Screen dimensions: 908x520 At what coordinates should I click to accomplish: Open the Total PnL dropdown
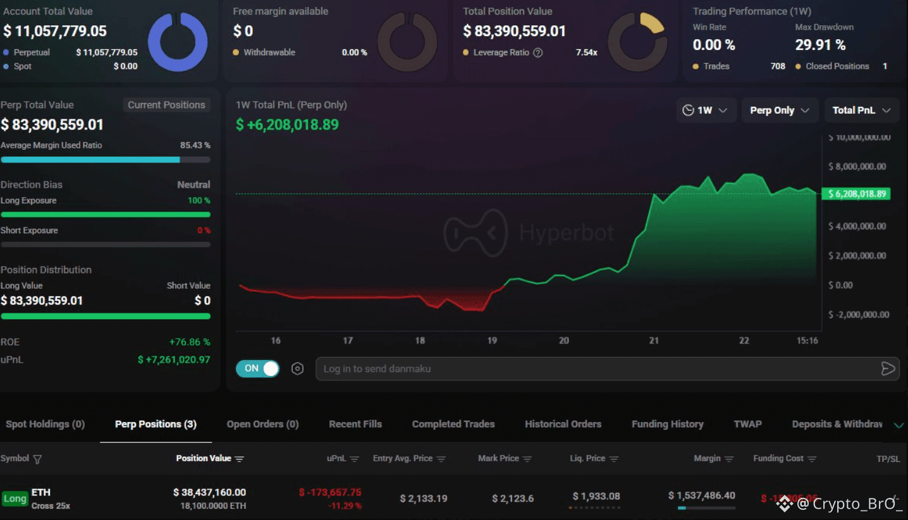(861, 110)
